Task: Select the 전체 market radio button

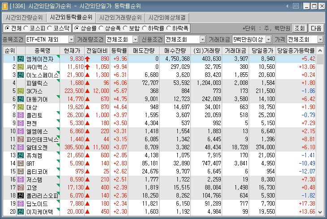Action: pos(7,28)
